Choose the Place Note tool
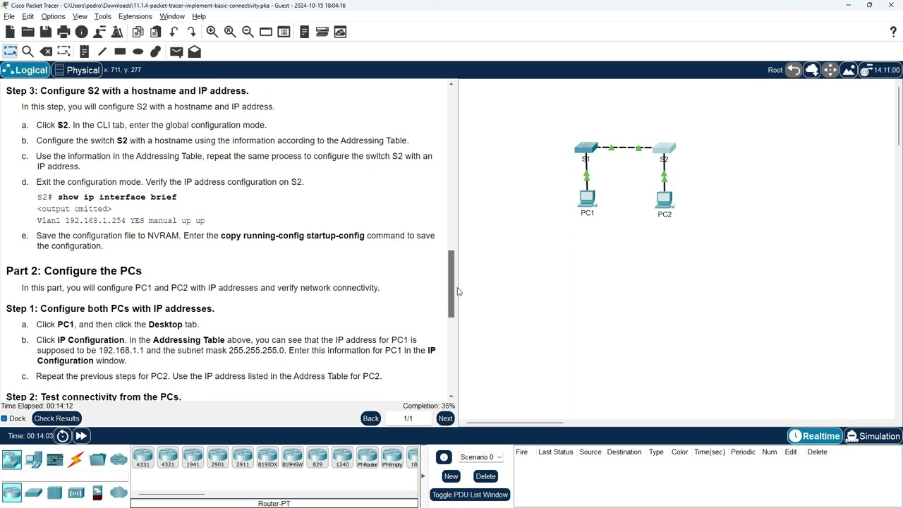Viewport: 903px width, 508px height. (84, 52)
